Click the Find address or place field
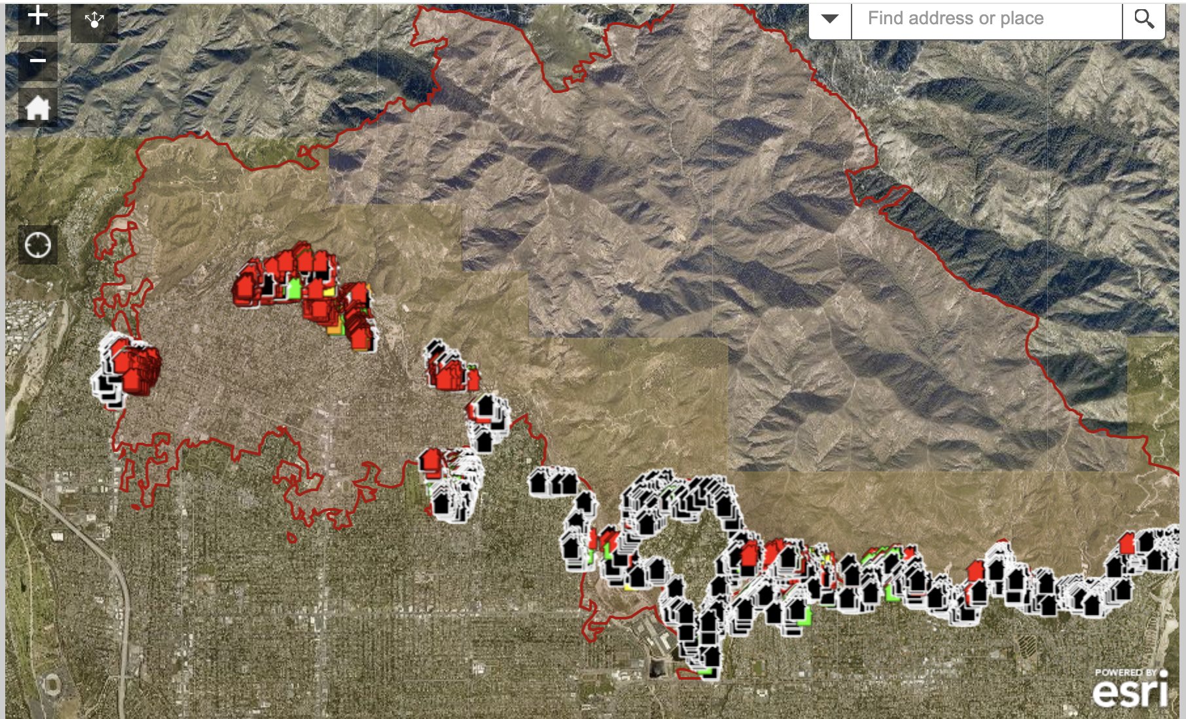The height and width of the screenshot is (719, 1186). coord(987,20)
